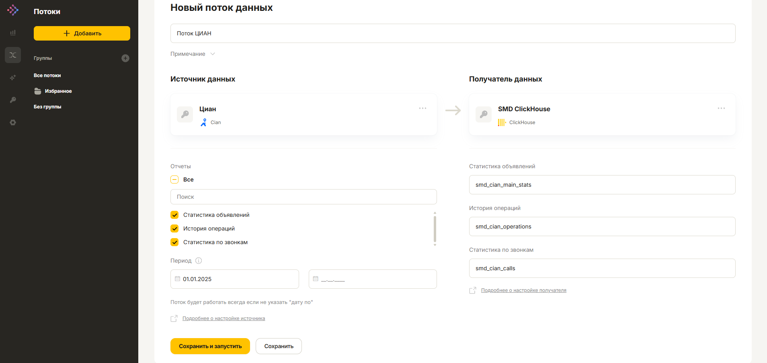Expand the Примечание section
The image size is (767, 363).
193,54
